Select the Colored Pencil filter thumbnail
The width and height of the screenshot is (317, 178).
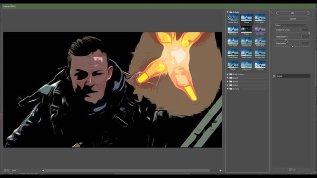click(x=233, y=18)
